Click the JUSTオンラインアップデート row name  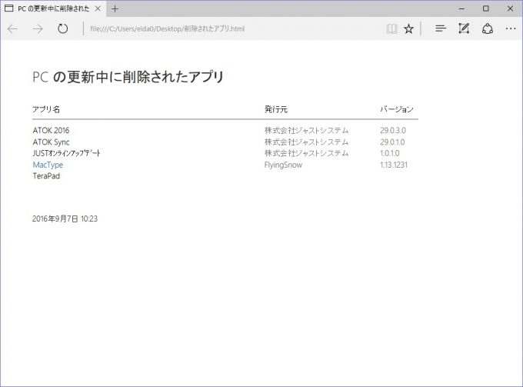pyautogui.click(x=66, y=153)
